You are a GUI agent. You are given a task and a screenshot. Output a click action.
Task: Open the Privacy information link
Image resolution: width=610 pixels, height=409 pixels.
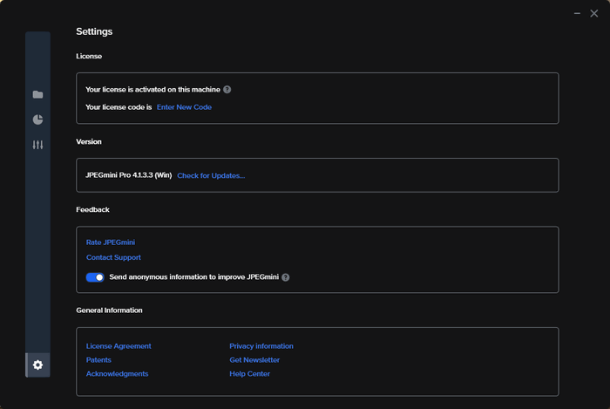261,346
